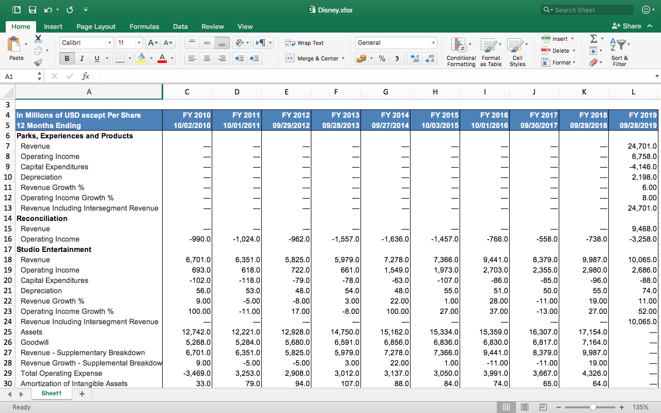This screenshot has height=413, width=661.
Task: Activate the Format Painter brush
Action: 38,62
